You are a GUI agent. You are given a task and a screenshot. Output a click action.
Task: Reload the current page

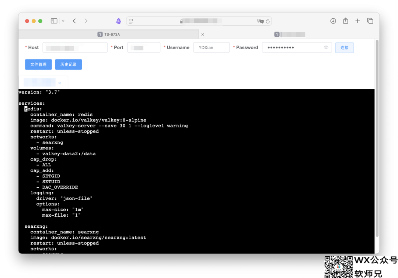(x=268, y=21)
